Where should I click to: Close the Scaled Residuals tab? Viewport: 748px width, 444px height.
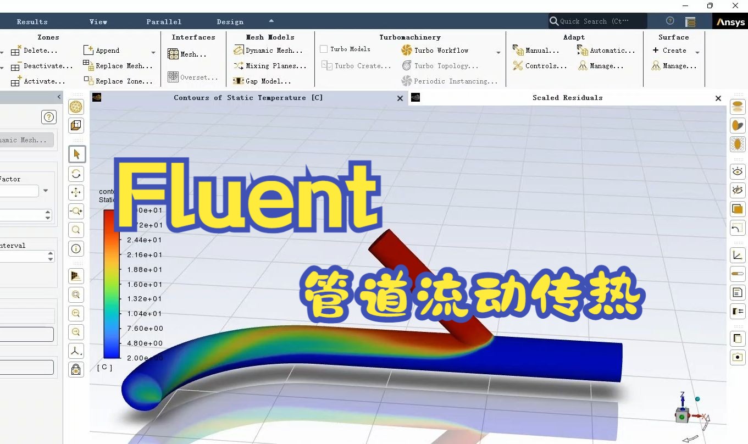(718, 98)
